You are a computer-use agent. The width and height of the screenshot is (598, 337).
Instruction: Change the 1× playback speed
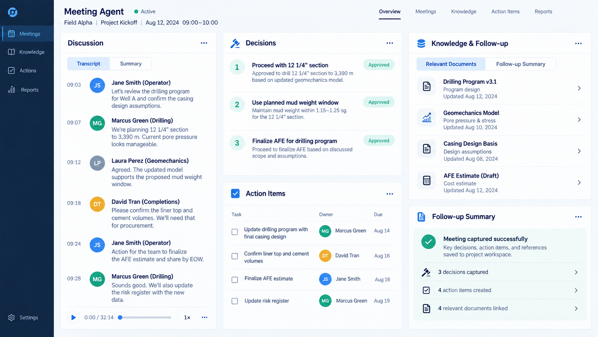pyautogui.click(x=187, y=318)
